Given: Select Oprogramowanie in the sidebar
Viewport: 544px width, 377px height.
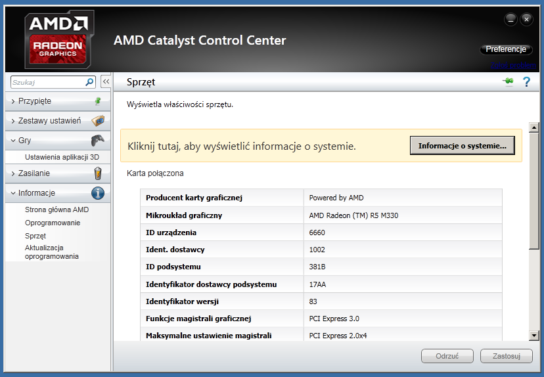Looking at the screenshot, I should pos(53,223).
